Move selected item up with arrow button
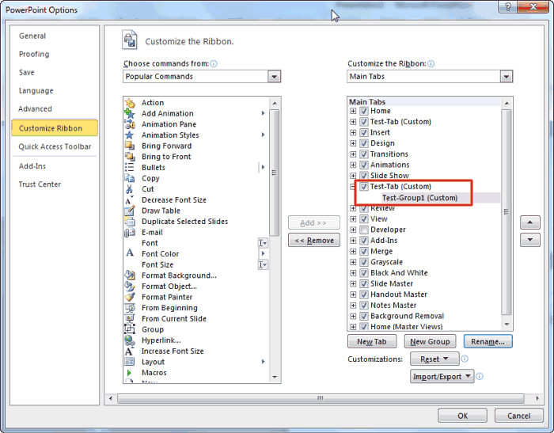 click(x=530, y=222)
